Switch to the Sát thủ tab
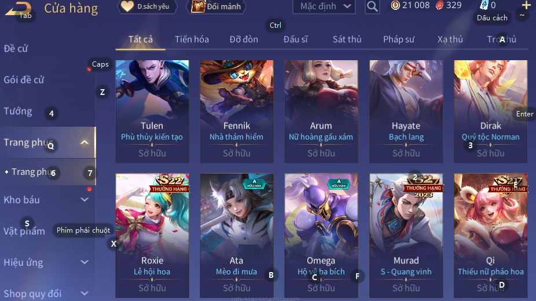536x301 pixels. 347,39
